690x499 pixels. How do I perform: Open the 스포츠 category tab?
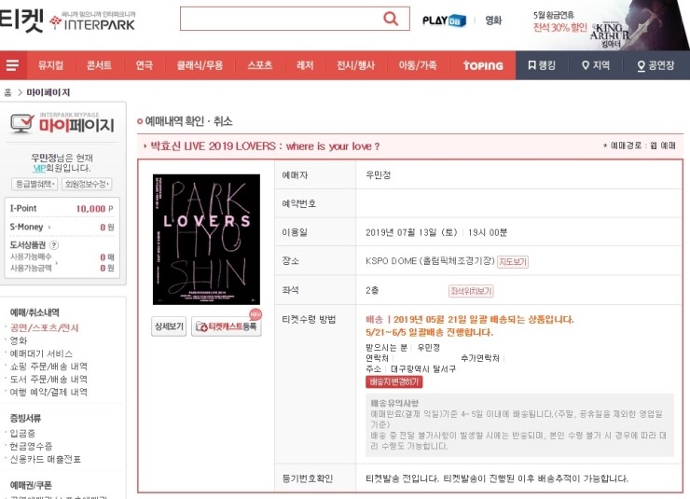tap(259, 65)
